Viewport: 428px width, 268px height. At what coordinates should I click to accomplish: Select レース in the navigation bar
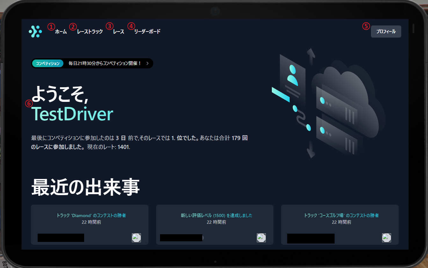tap(119, 32)
